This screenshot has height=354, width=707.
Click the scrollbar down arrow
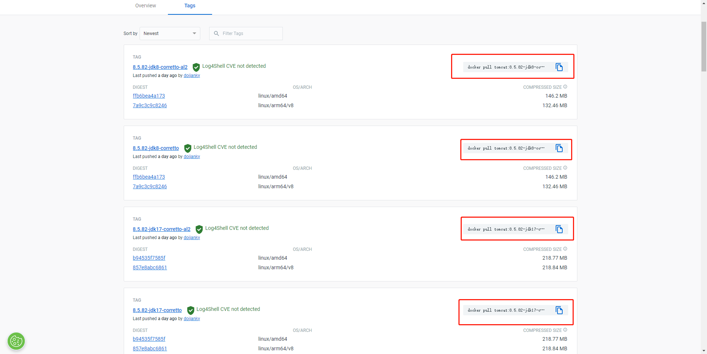click(704, 351)
